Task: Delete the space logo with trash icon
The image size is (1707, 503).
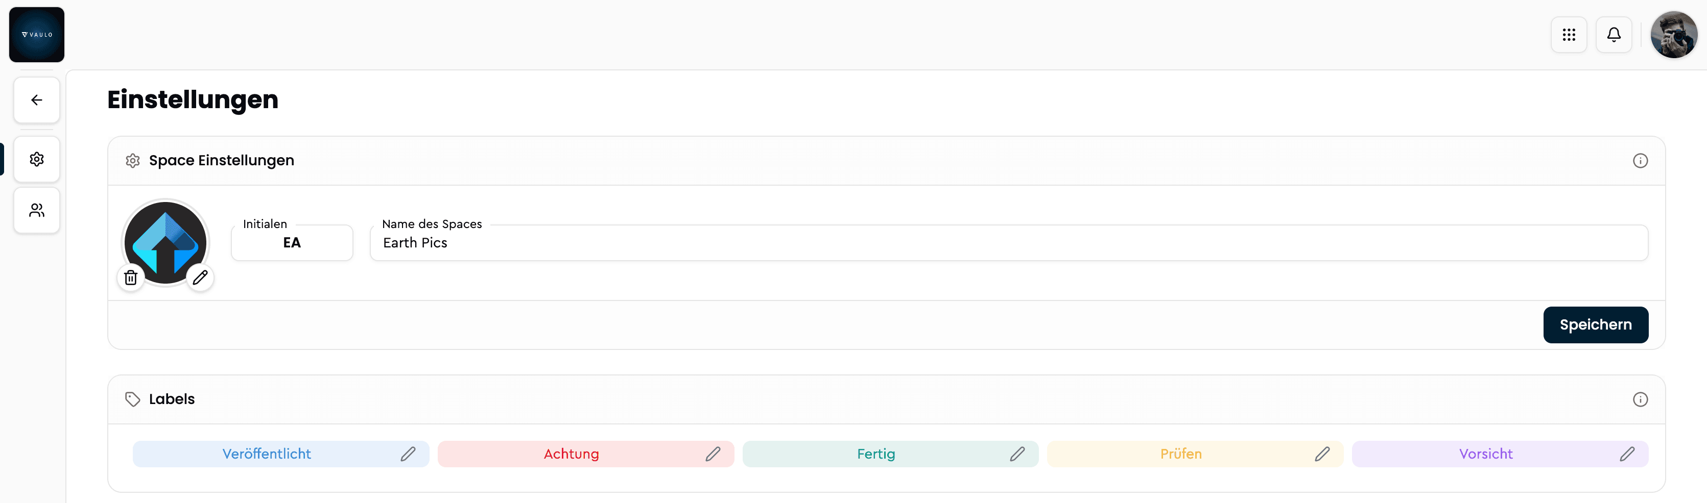Action: (131, 278)
